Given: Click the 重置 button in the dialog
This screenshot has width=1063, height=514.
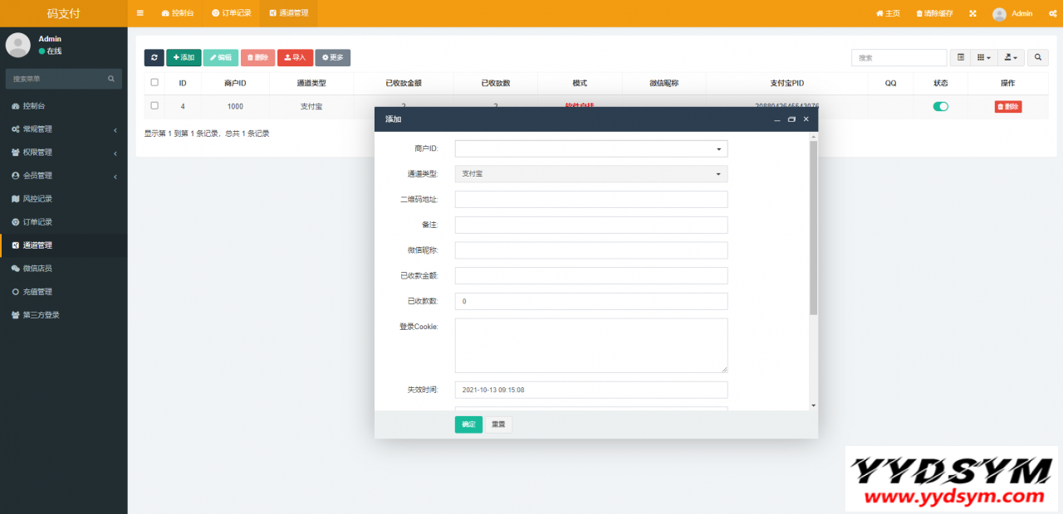Looking at the screenshot, I should click(498, 424).
